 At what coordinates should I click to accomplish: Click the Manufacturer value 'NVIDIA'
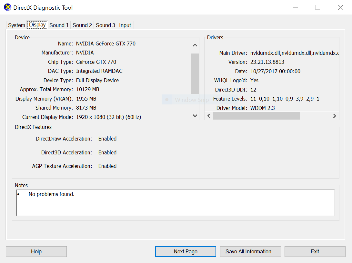[85, 53]
